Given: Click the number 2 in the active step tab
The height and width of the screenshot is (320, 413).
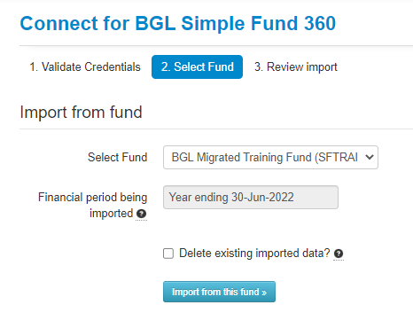Looking at the screenshot, I should (166, 66).
